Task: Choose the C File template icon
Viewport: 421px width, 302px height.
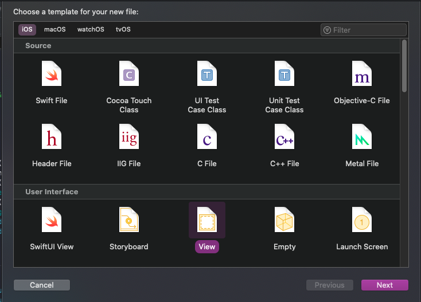Action: click(207, 137)
